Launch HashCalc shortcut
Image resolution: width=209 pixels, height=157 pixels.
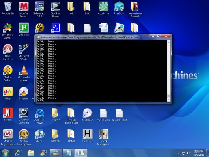[x=87, y=136]
